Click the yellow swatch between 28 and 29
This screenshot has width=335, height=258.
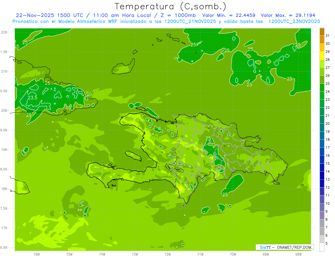point(322,56)
